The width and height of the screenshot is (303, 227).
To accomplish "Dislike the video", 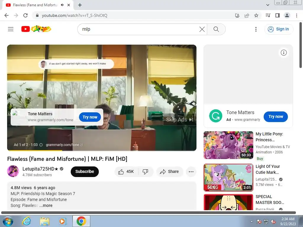I will pyautogui.click(x=145, y=172).
